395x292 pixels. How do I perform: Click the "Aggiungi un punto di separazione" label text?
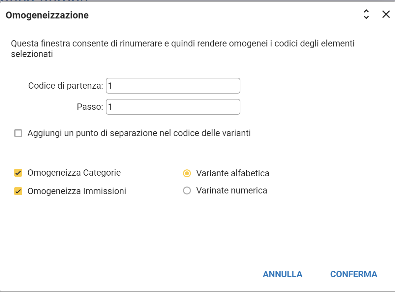139,133
